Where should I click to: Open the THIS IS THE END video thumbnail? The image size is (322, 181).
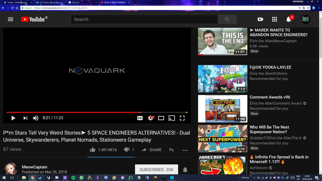[222, 42]
